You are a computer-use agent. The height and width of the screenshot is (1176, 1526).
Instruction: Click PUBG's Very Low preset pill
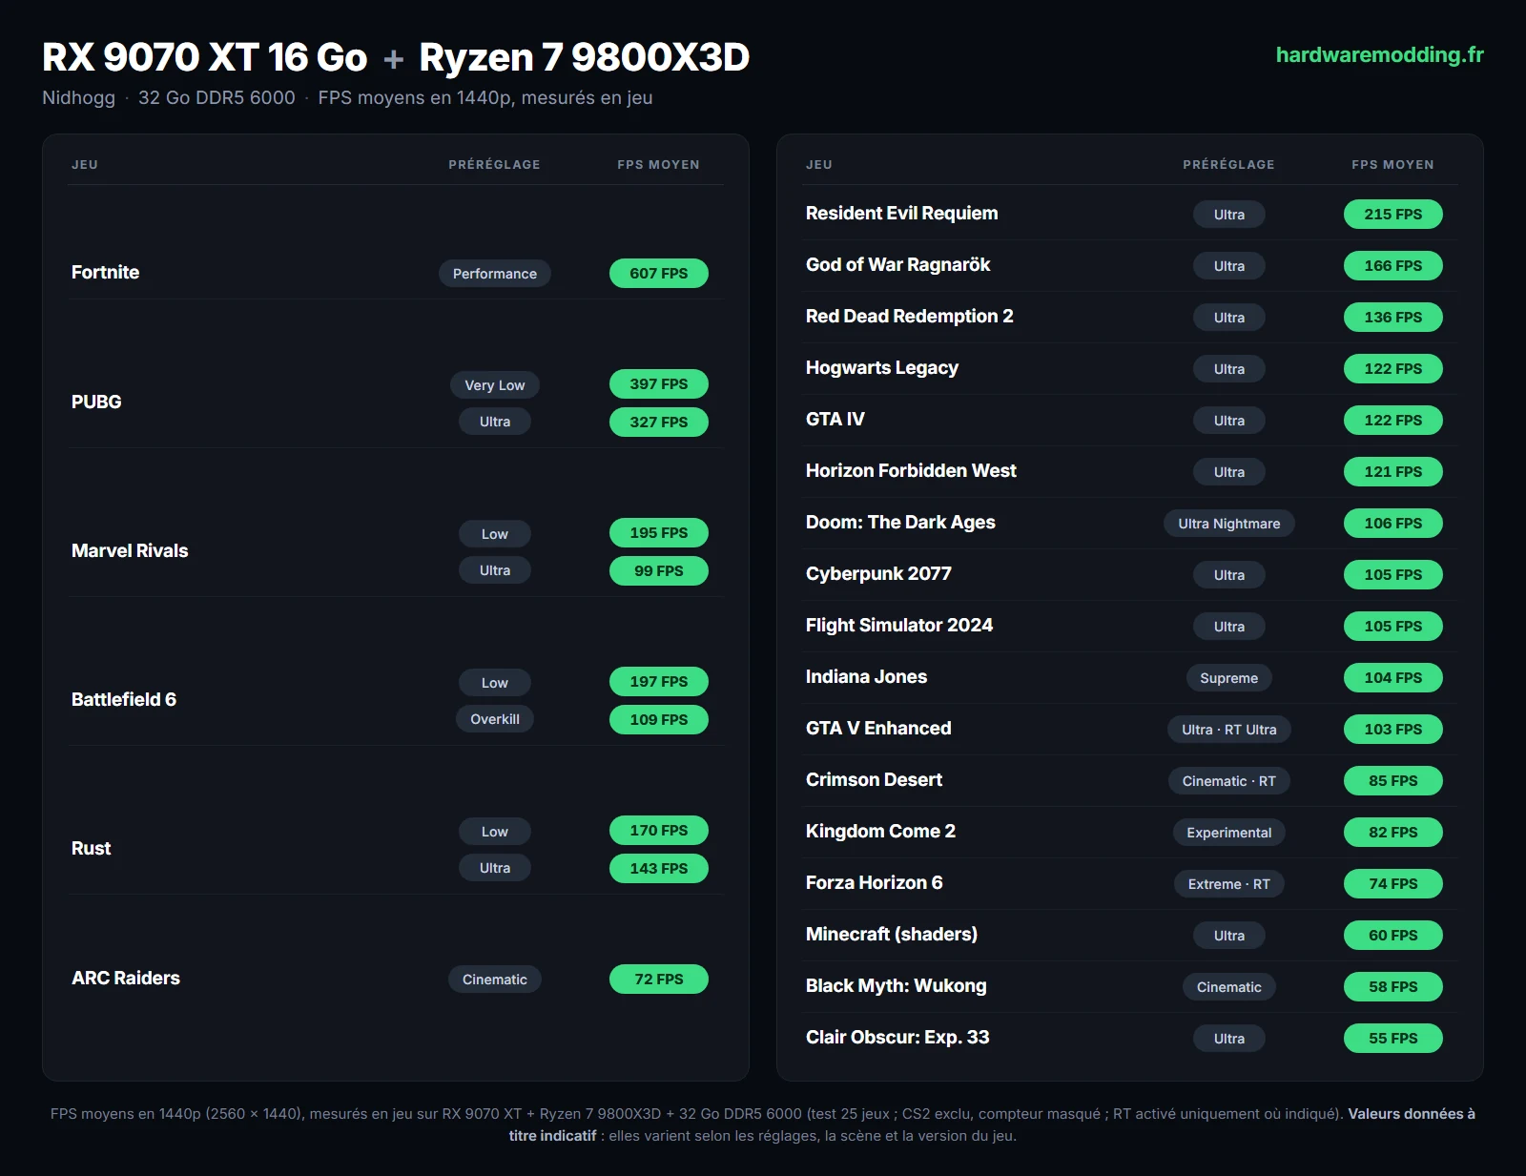click(x=495, y=385)
